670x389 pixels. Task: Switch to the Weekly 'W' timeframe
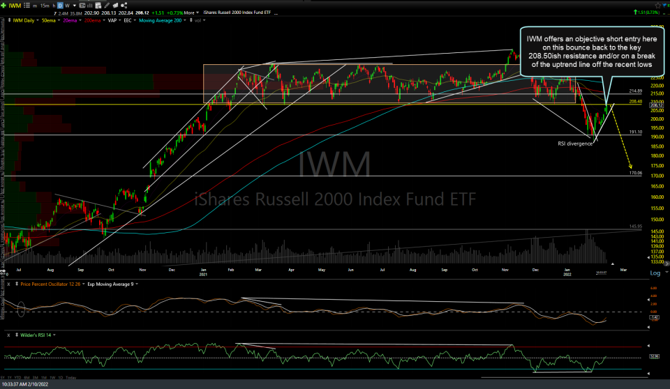click(x=67, y=6)
